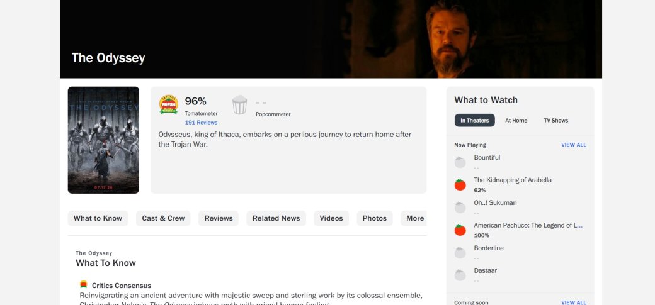Click the Certified Fresh Tomatometer badge icon
The width and height of the screenshot is (655, 305).
coord(169,104)
